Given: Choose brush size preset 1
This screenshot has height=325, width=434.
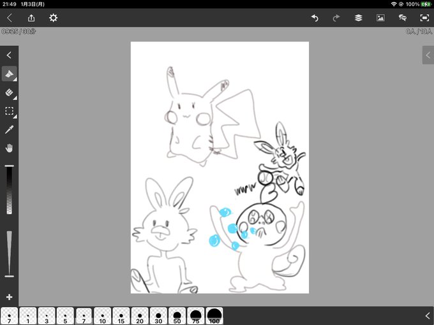Looking at the screenshot, I should 28,316.
